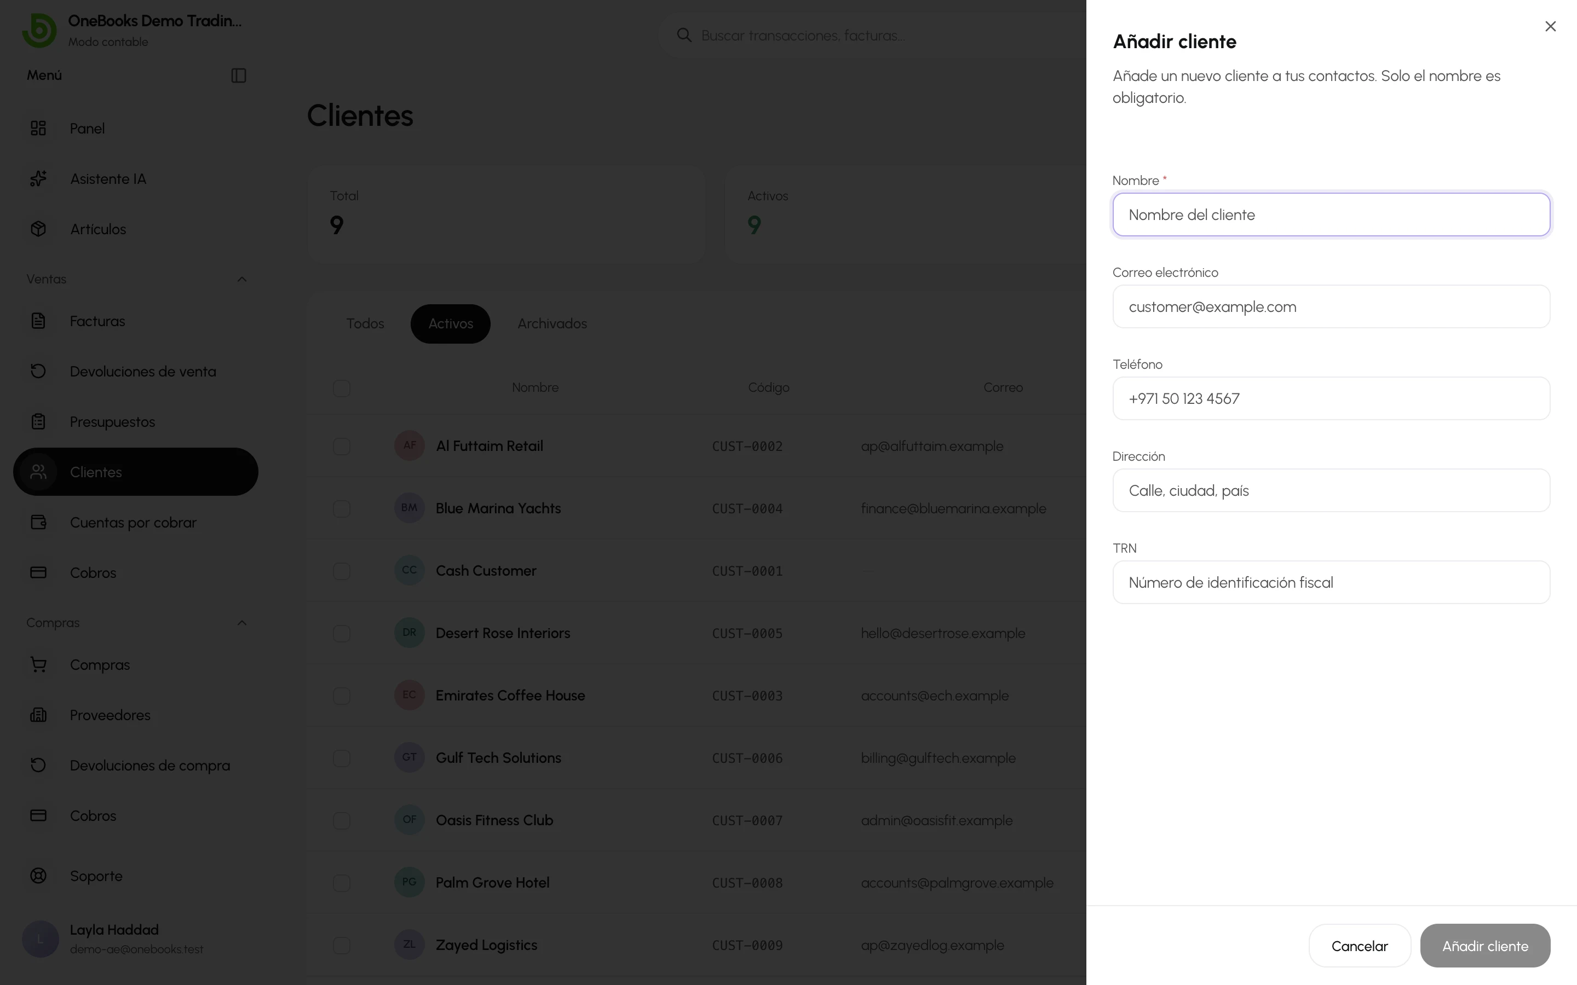The width and height of the screenshot is (1577, 985).
Task: Click the Activos count card
Action: pos(905,213)
